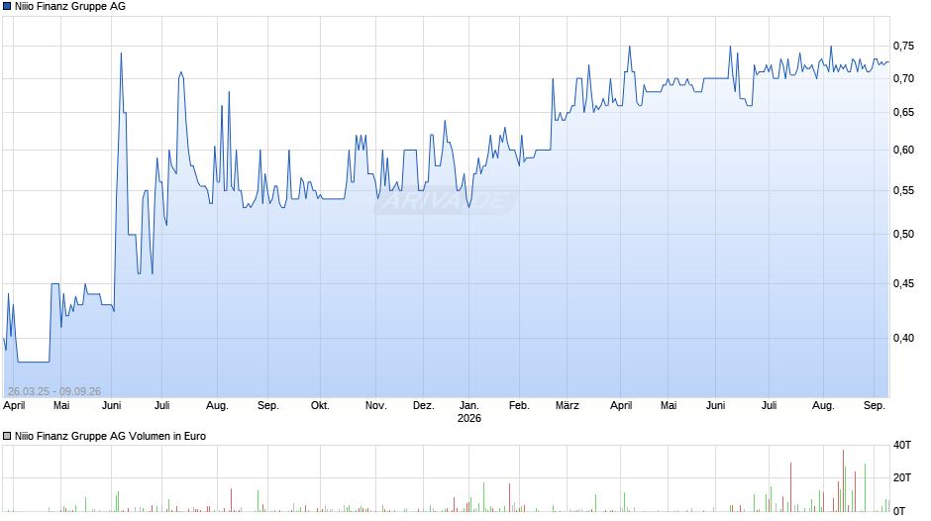Click the 20T volume axis label
This screenshot has height=521, width=931.
tap(902, 478)
